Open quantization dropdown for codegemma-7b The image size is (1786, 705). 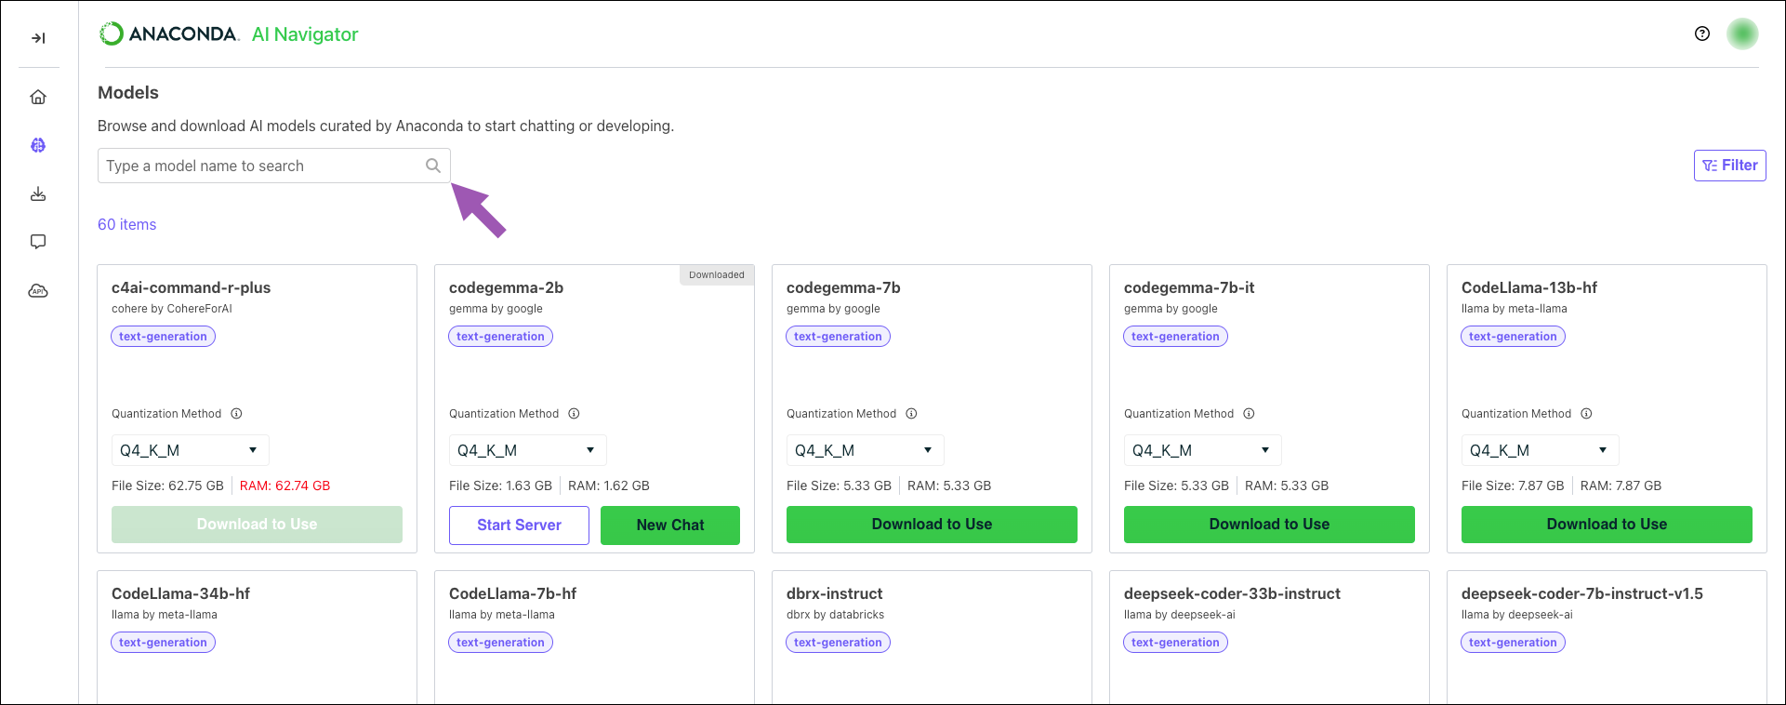click(866, 450)
